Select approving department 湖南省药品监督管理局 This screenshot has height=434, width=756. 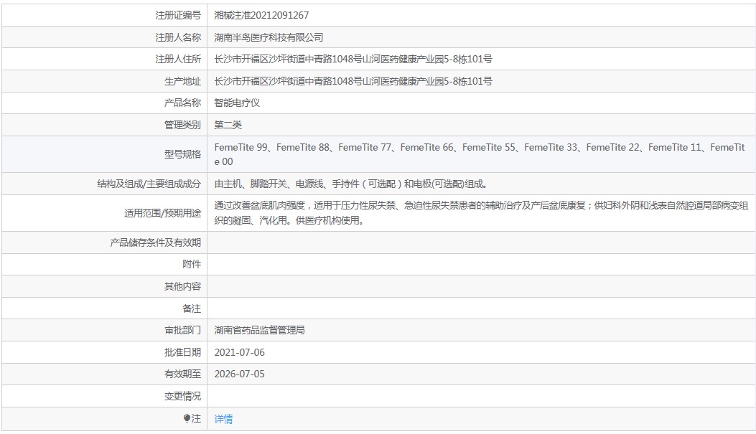[259, 331]
